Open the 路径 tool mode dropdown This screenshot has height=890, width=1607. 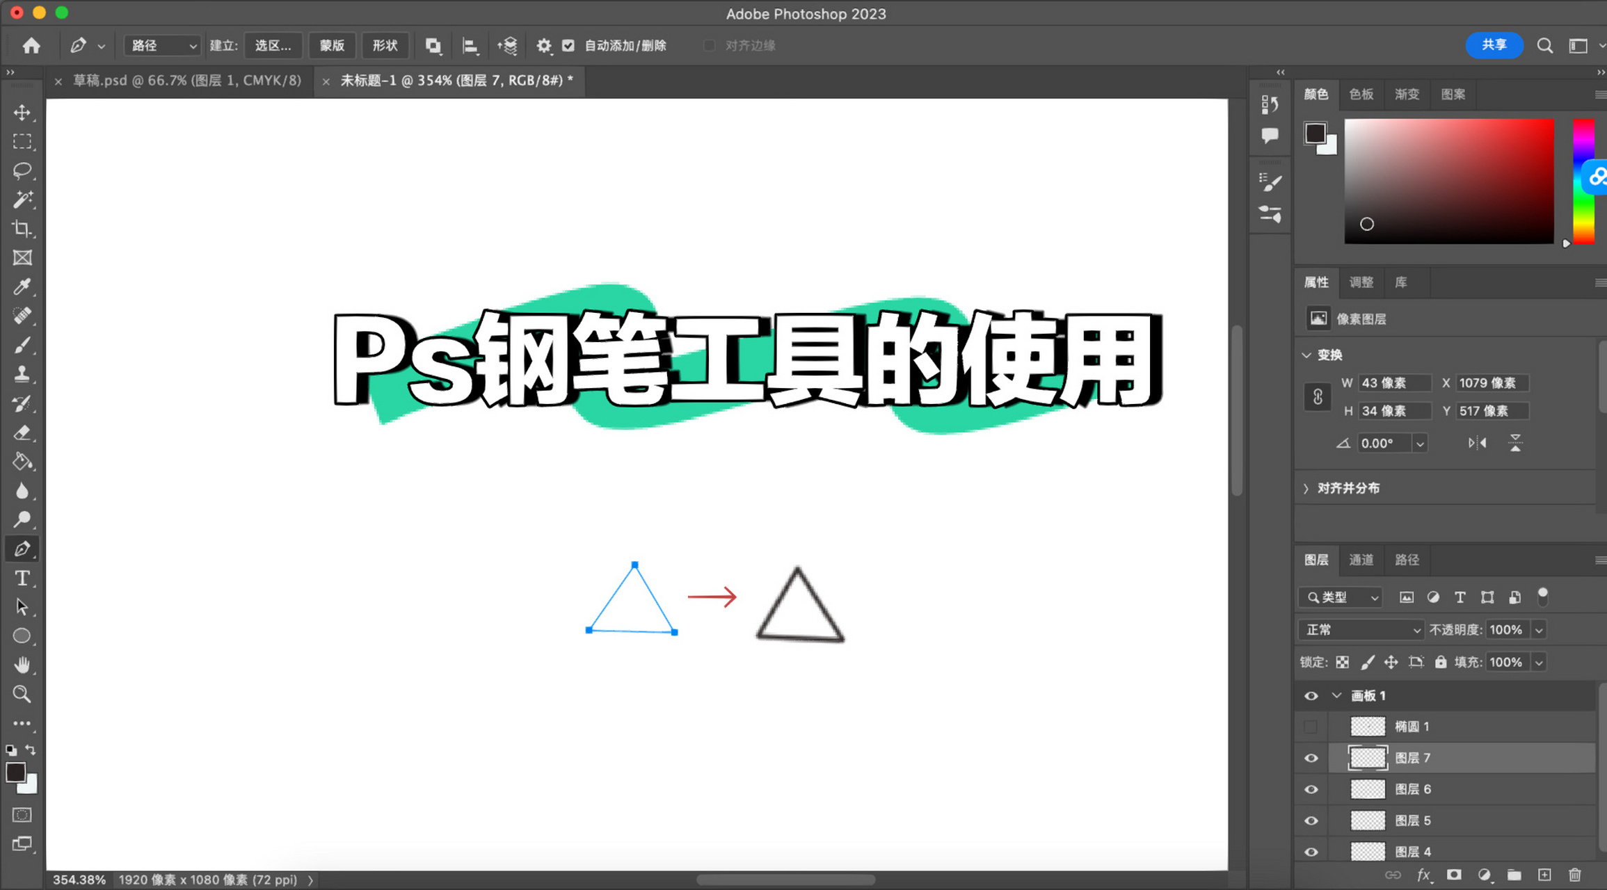coord(161,45)
